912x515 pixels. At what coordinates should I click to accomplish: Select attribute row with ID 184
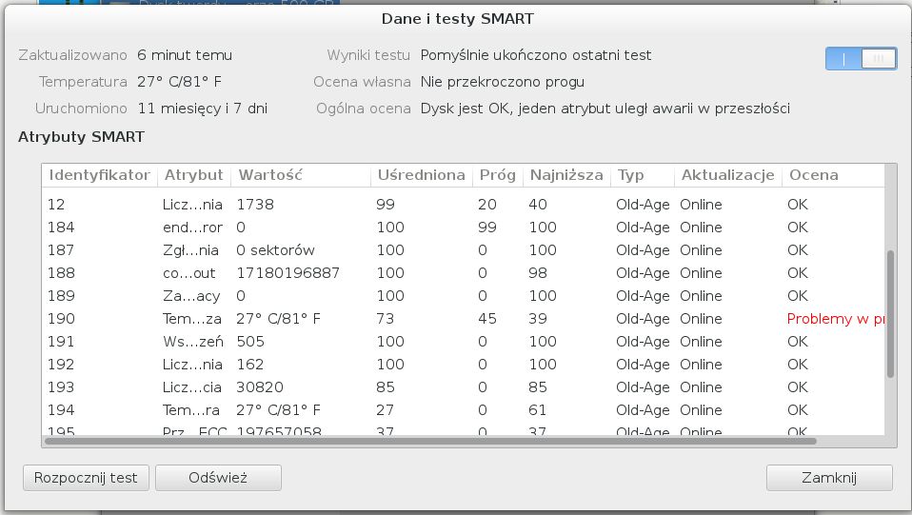click(x=464, y=227)
